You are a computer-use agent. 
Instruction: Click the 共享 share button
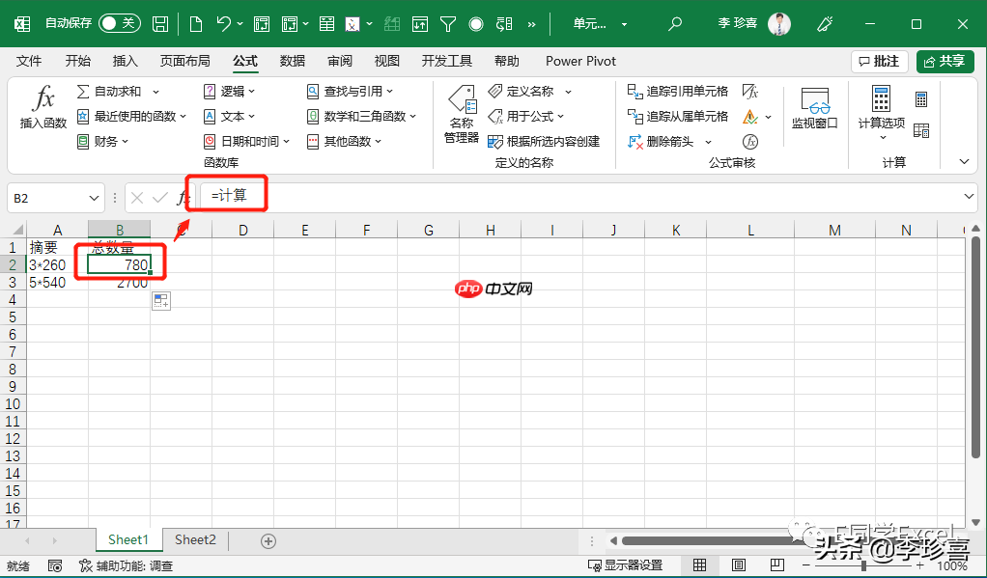tap(945, 61)
